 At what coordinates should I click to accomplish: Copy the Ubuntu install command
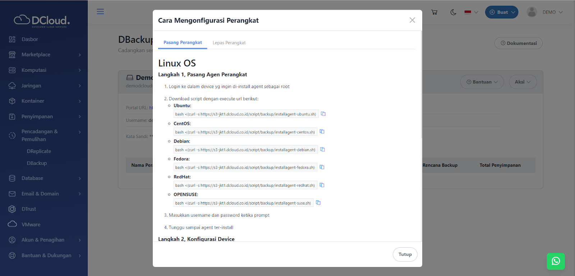pos(323,114)
